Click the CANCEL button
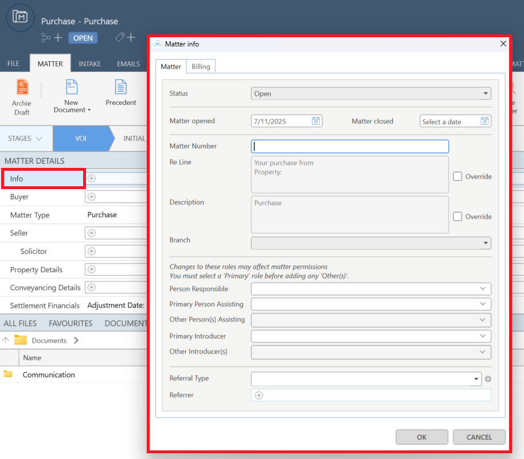This screenshot has width=524, height=459. coord(479,437)
